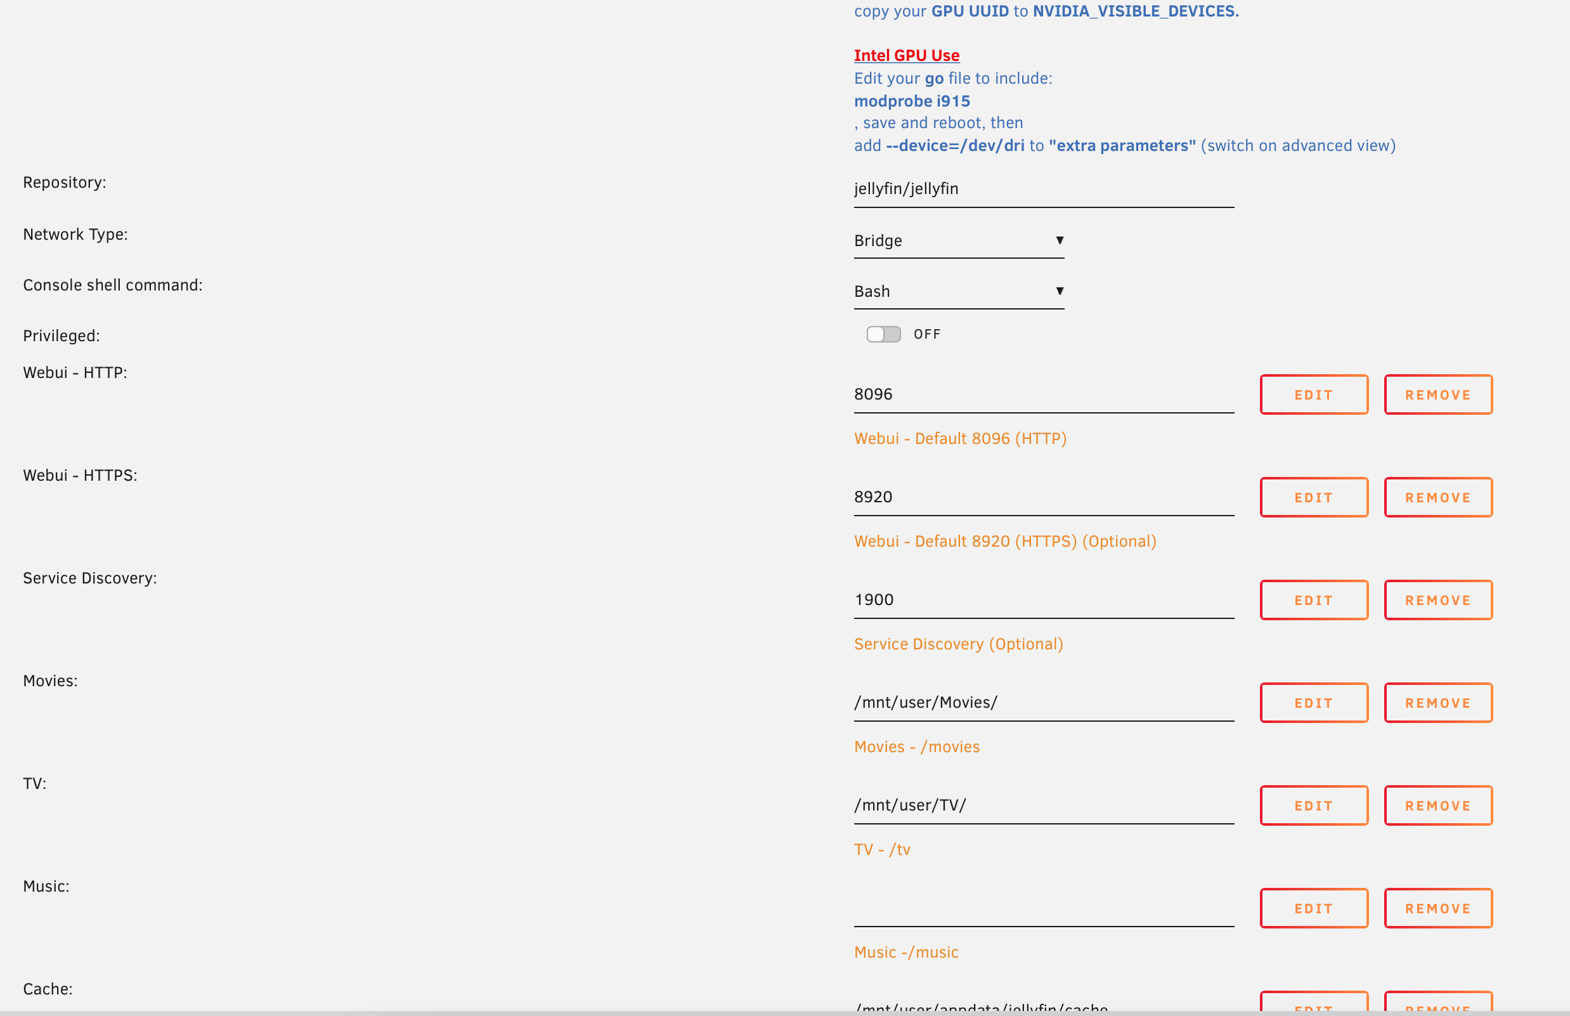Open the Console shell command dropdown
Viewport: 1570px width, 1016px height.
coord(958,291)
